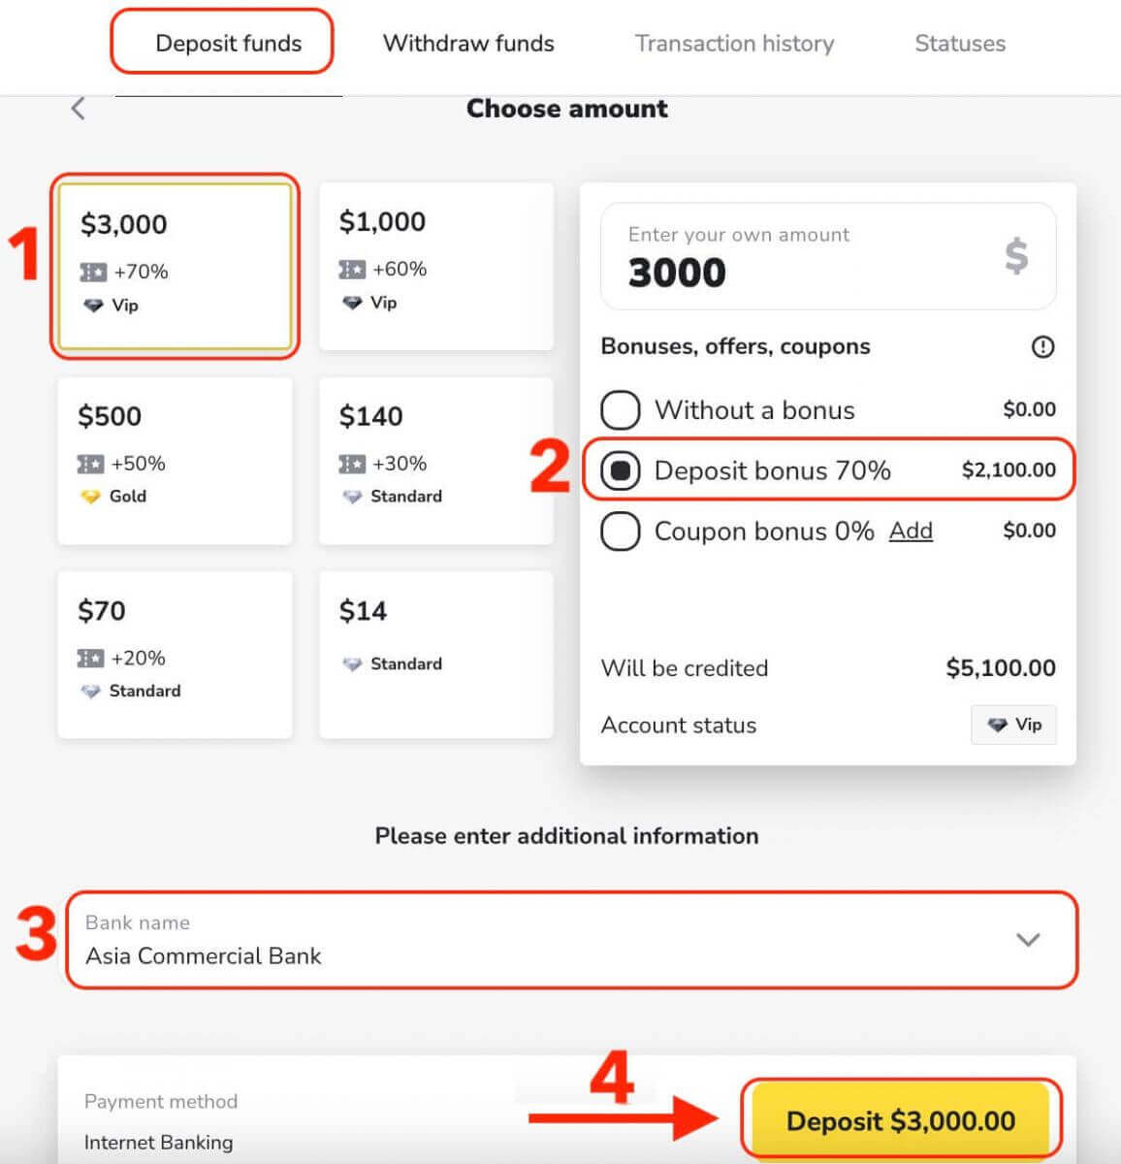The width and height of the screenshot is (1121, 1164).
Task: Go to the Statuses tab
Action: point(960,44)
